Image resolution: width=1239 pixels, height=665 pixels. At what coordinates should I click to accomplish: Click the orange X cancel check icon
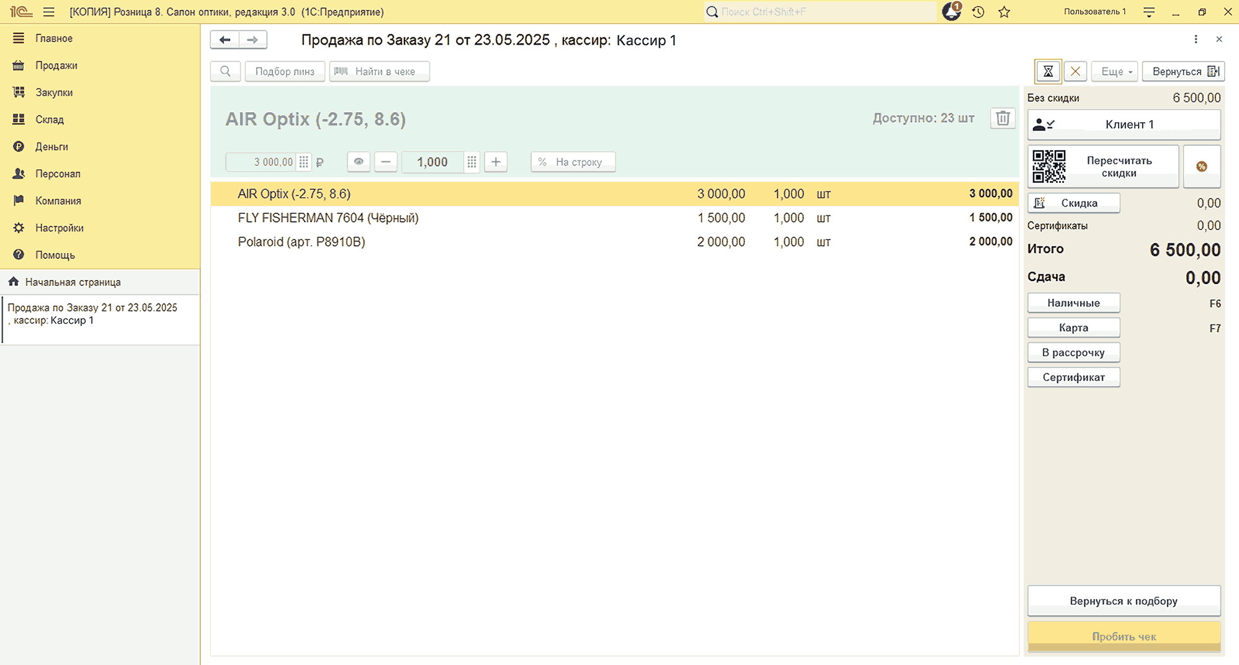(1075, 71)
